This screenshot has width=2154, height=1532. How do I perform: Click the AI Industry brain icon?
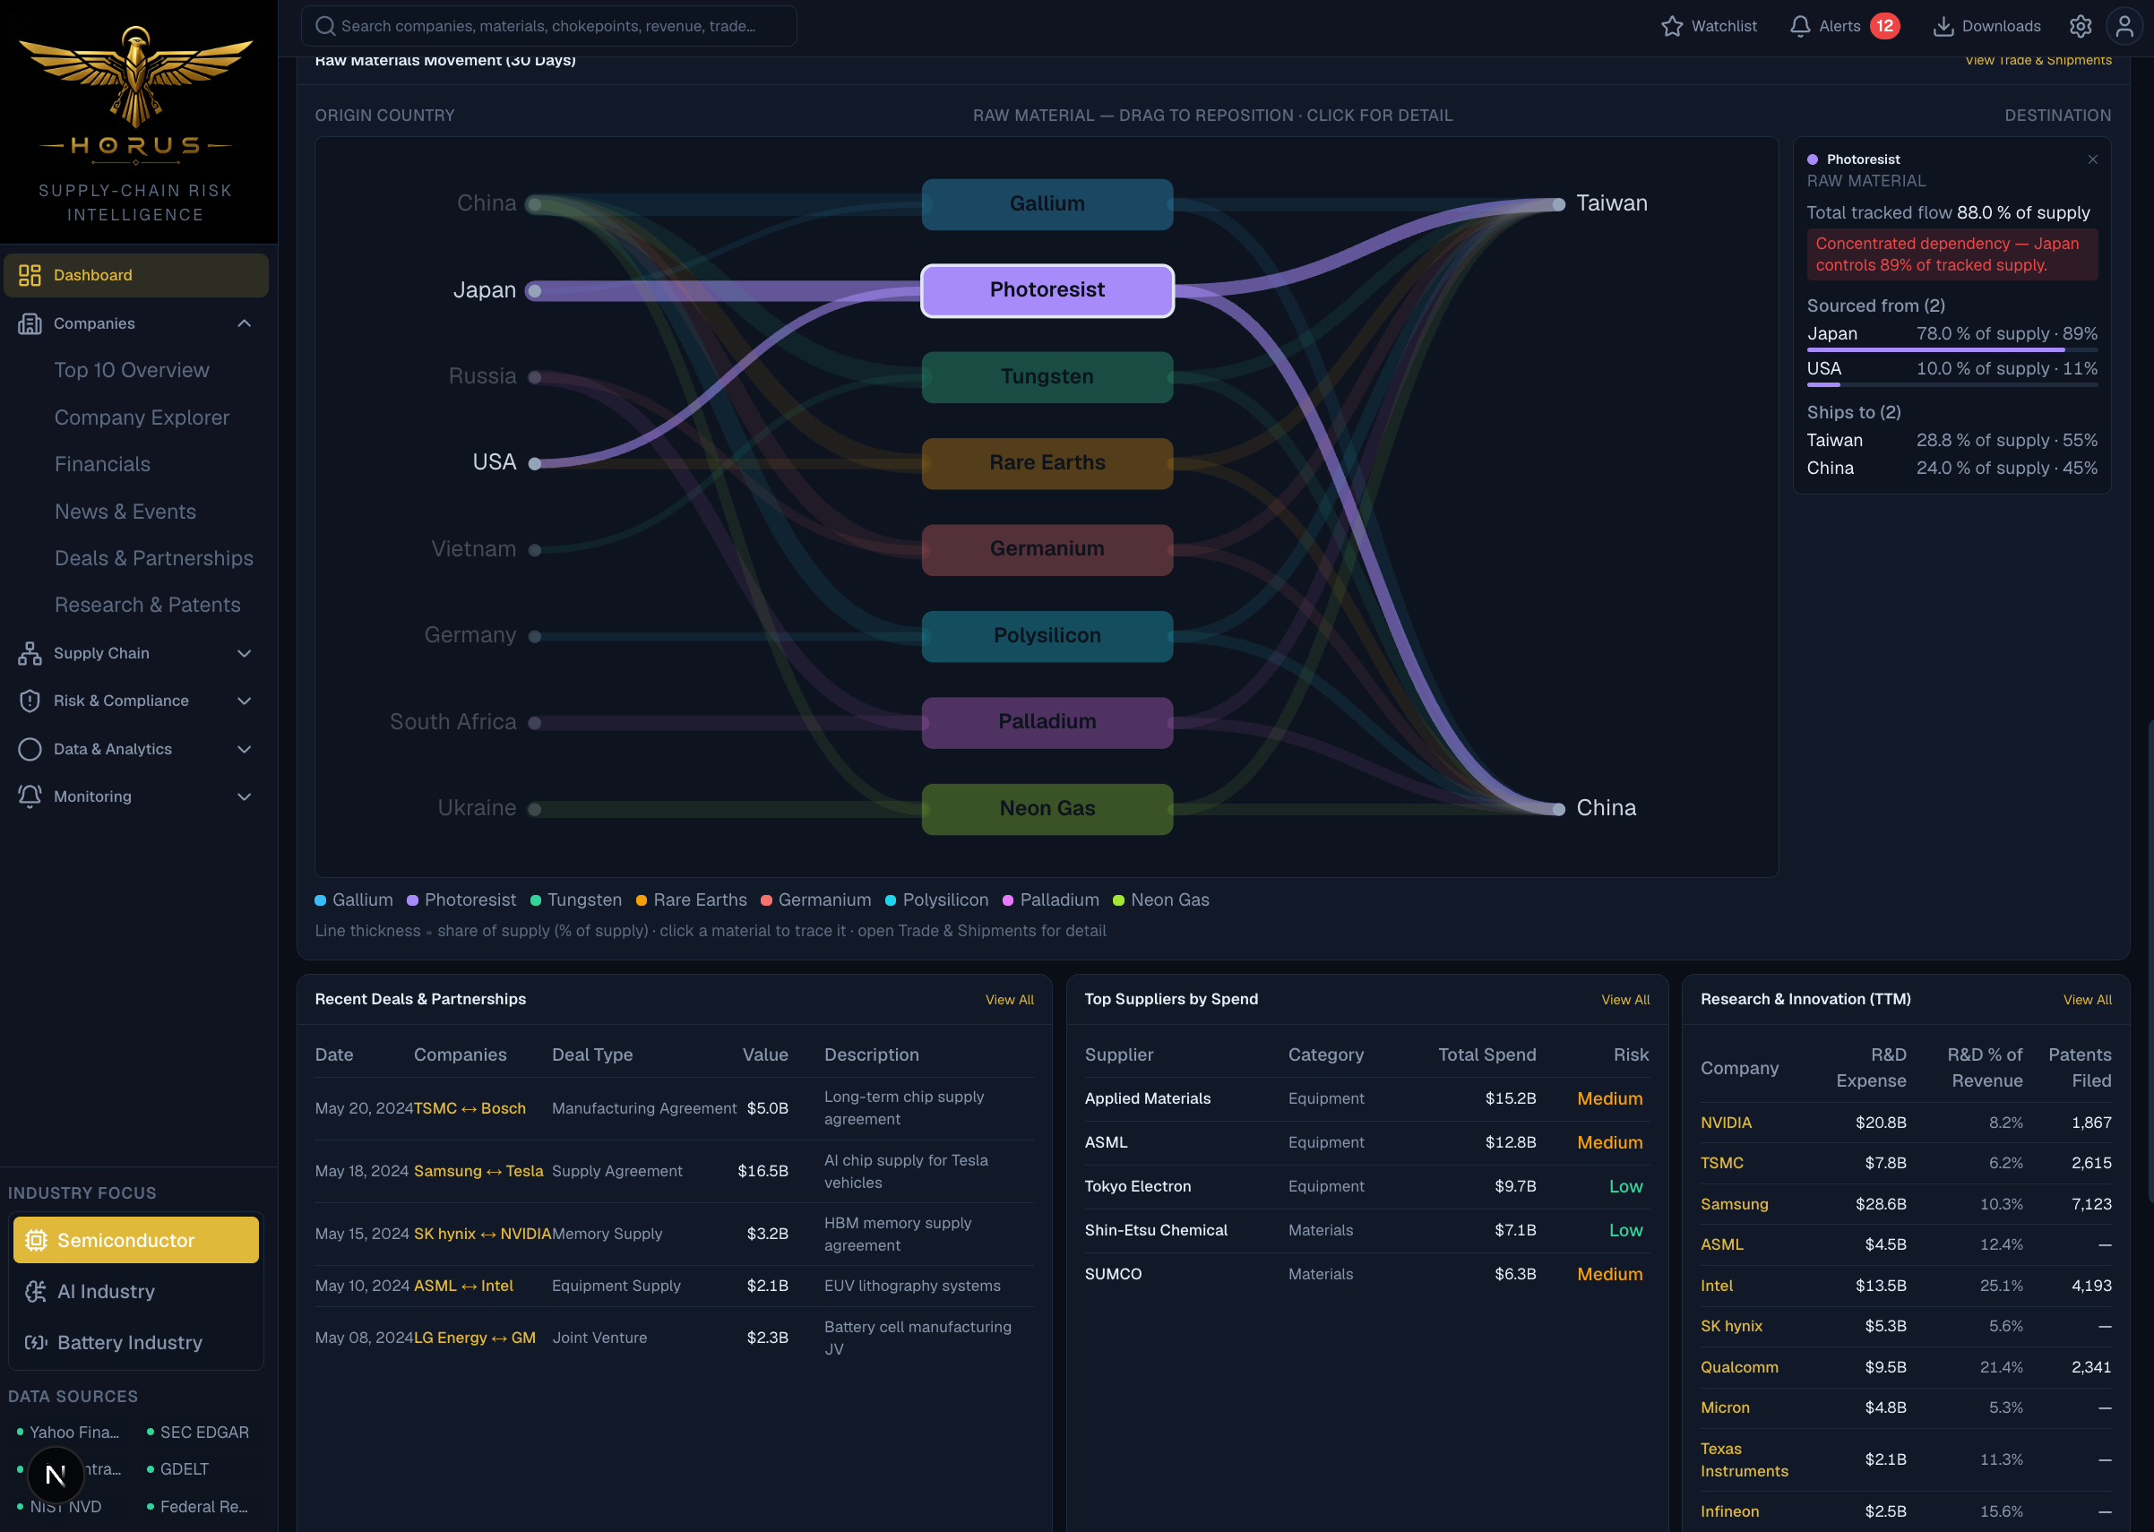(x=36, y=1291)
